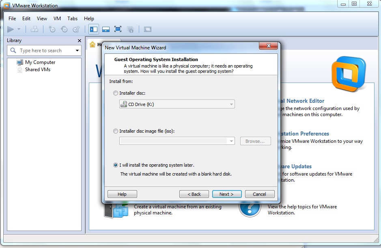Image resolution: width=381 pixels, height=248 pixels.
Task: Toggle the thumbnail bar icon
Action: click(105, 29)
